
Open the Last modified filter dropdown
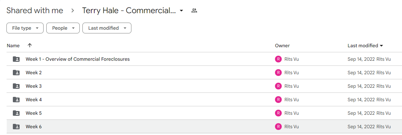click(x=107, y=28)
